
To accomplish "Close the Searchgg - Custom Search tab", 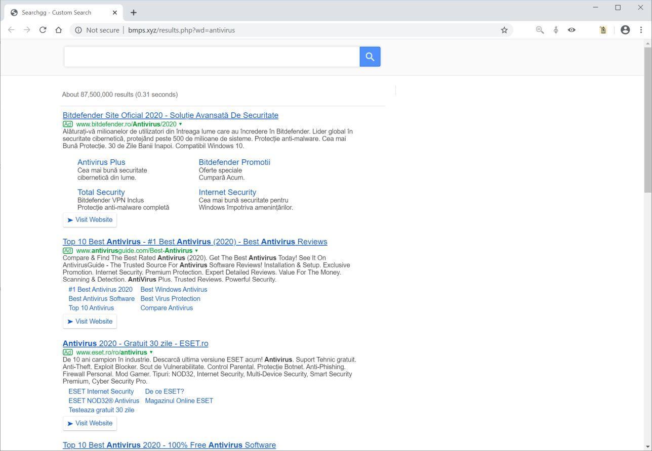I will pyautogui.click(x=115, y=12).
